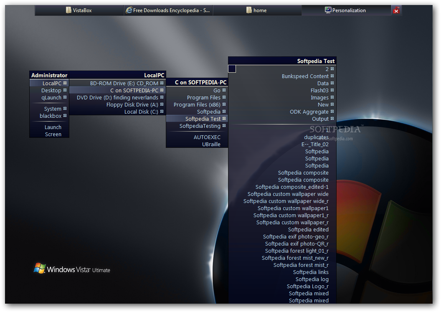Screen dimensions: 441x312
Task: Click the VistaBox folder icon in taskbar
Action: click(x=68, y=10)
